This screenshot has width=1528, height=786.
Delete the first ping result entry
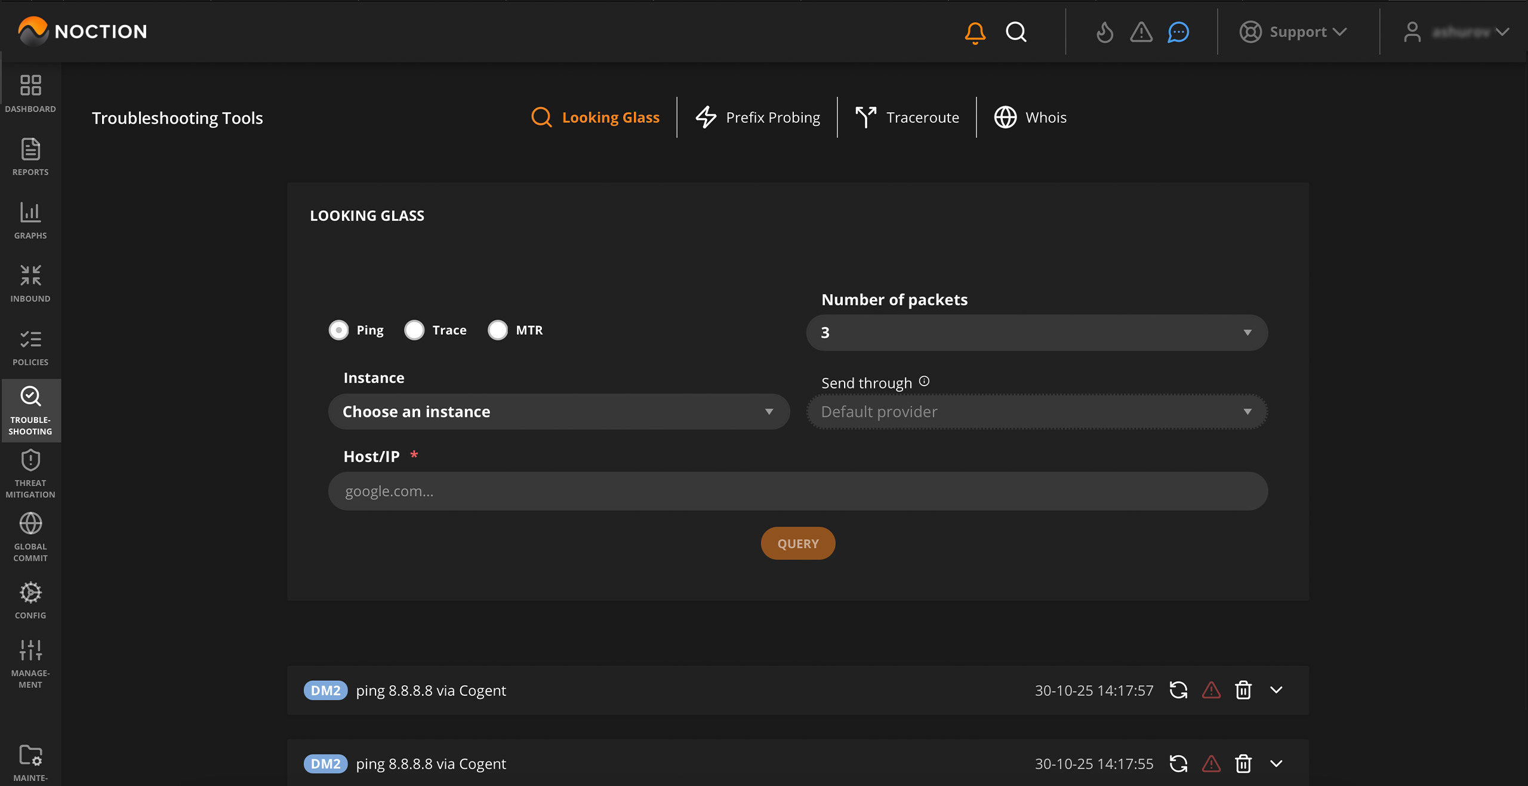point(1243,691)
